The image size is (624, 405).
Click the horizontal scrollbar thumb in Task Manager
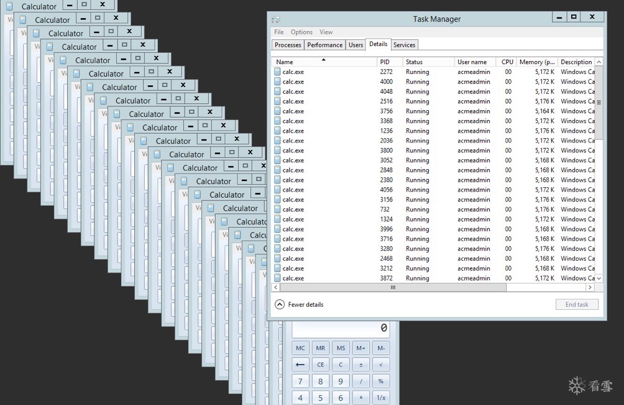pos(393,287)
